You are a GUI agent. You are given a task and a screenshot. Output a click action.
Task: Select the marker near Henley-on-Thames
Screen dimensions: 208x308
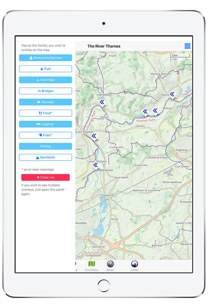pos(94,137)
